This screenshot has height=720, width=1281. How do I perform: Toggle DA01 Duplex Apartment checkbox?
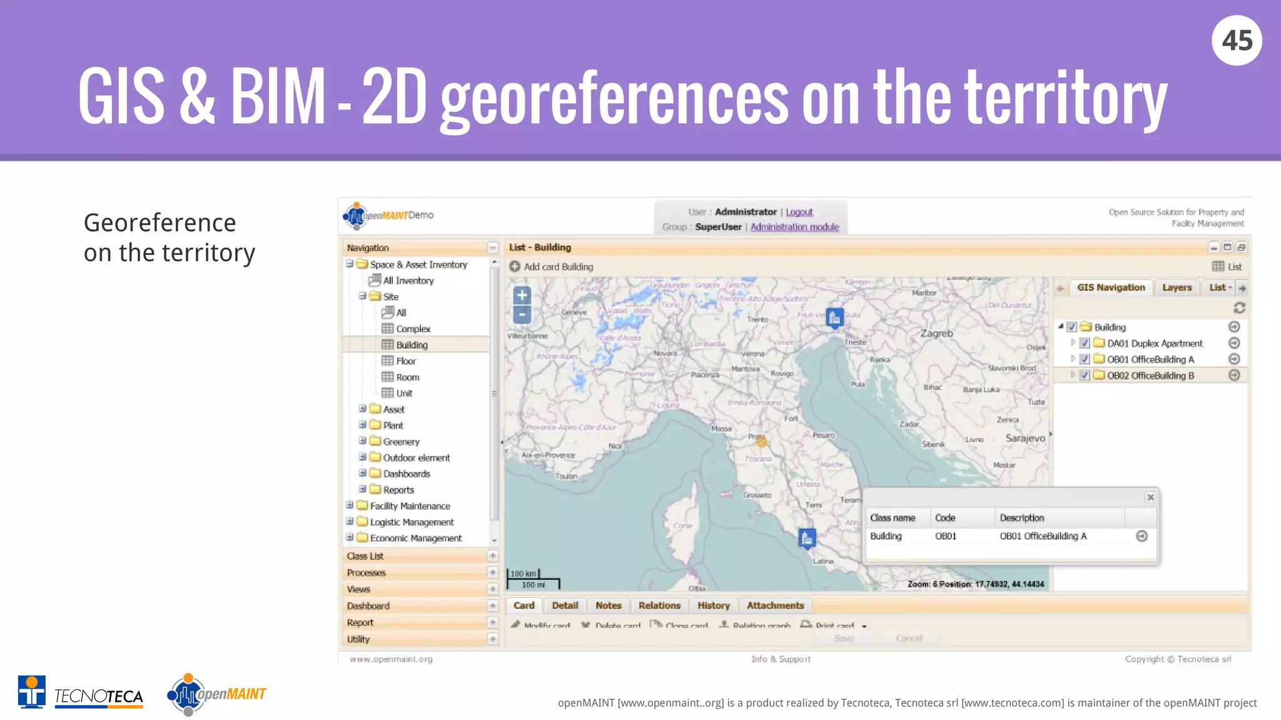pos(1085,343)
